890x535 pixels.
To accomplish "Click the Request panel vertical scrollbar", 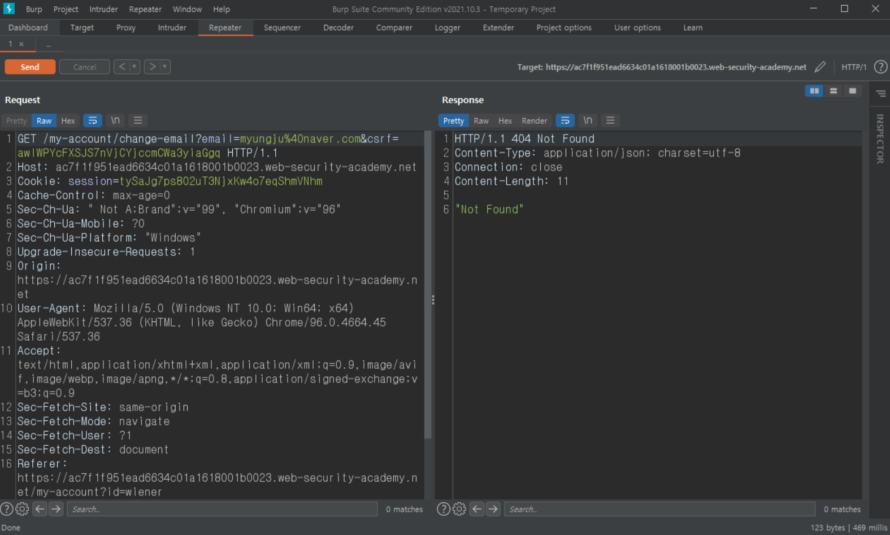I will [428, 285].
